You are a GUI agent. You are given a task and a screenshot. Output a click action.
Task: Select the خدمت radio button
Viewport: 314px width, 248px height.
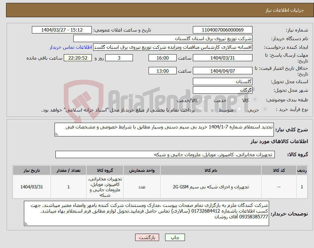(x=232, y=99)
